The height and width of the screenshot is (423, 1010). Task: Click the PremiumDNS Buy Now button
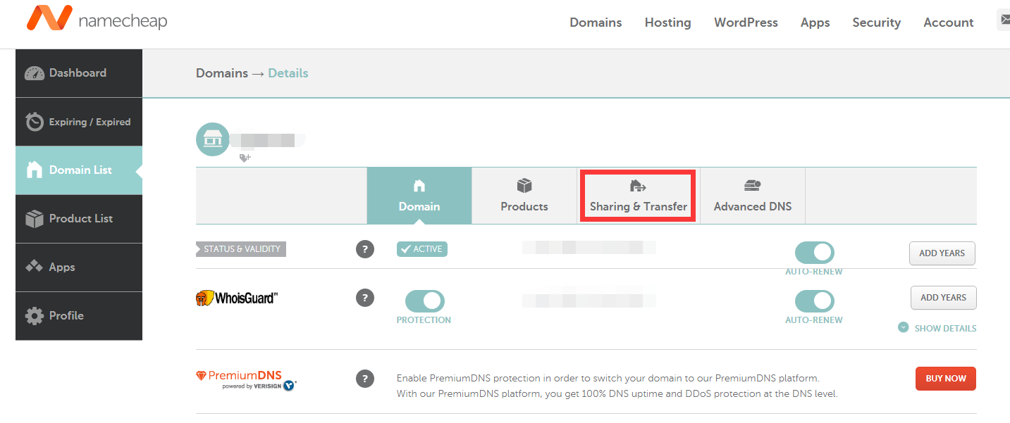click(945, 379)
